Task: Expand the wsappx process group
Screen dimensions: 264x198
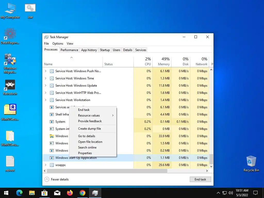Action: click(45, 165)
